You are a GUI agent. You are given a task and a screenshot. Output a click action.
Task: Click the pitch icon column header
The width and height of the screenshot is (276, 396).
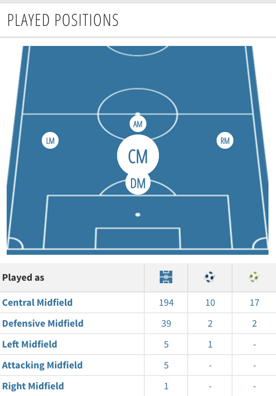tap(166, 277)
